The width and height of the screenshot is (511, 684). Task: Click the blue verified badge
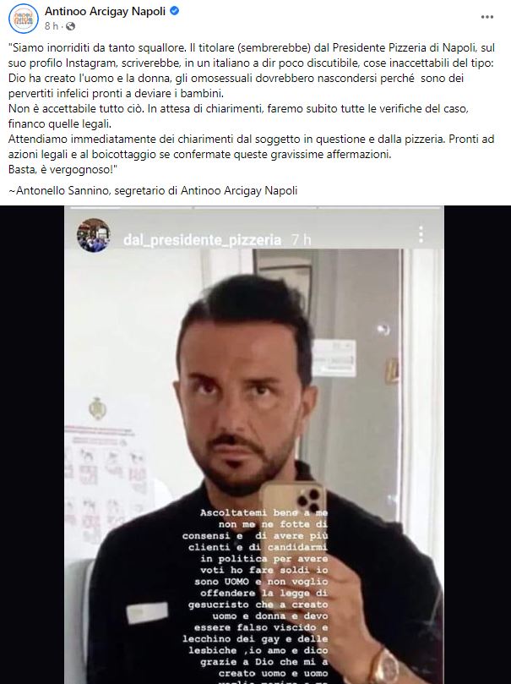[174, 11]
